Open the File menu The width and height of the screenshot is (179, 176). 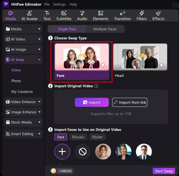(47, 5)
